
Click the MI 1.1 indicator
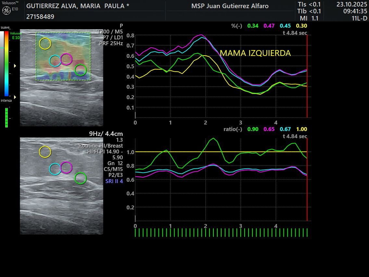pyautogui.click(x=309, y=18)
